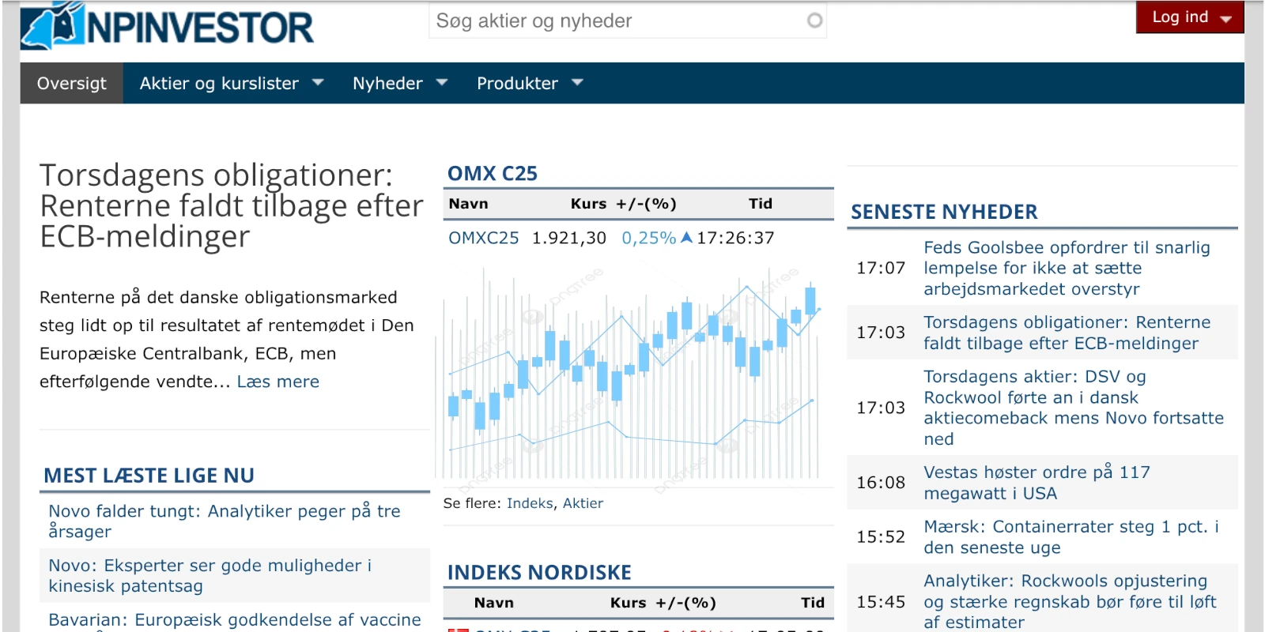Read Novo falder tungt article
This screenshot has height=632, width=1265.
click(x=224, y=521)
